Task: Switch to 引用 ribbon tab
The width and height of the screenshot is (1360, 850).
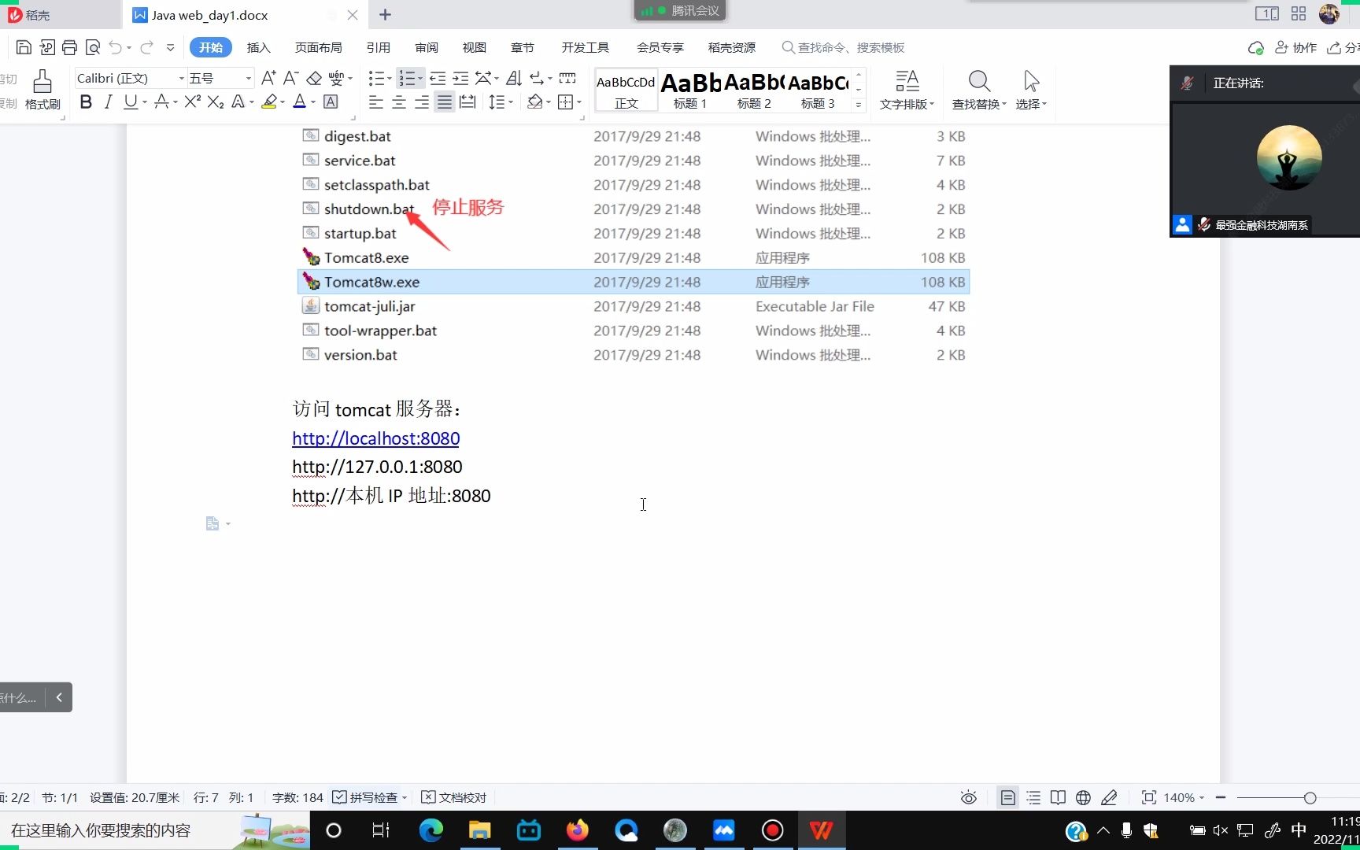Action: coord(379,47)
